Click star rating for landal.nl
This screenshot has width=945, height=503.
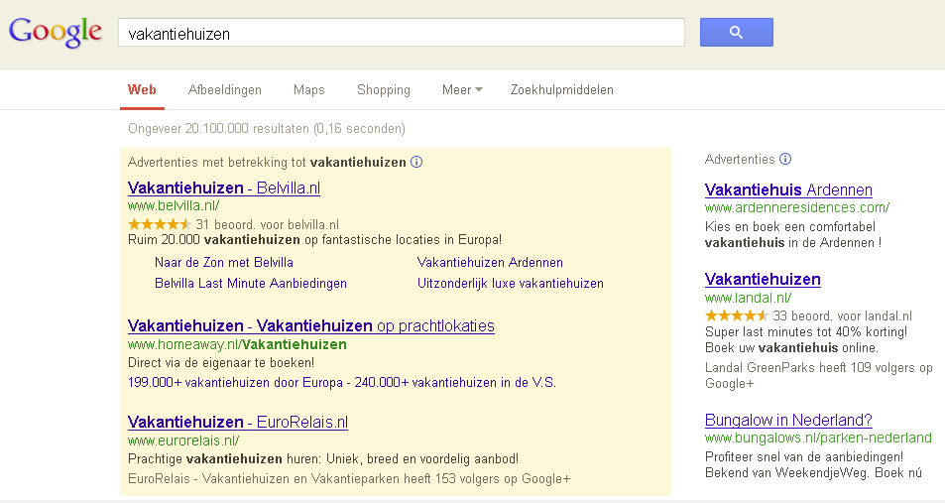tap(737, 315)
